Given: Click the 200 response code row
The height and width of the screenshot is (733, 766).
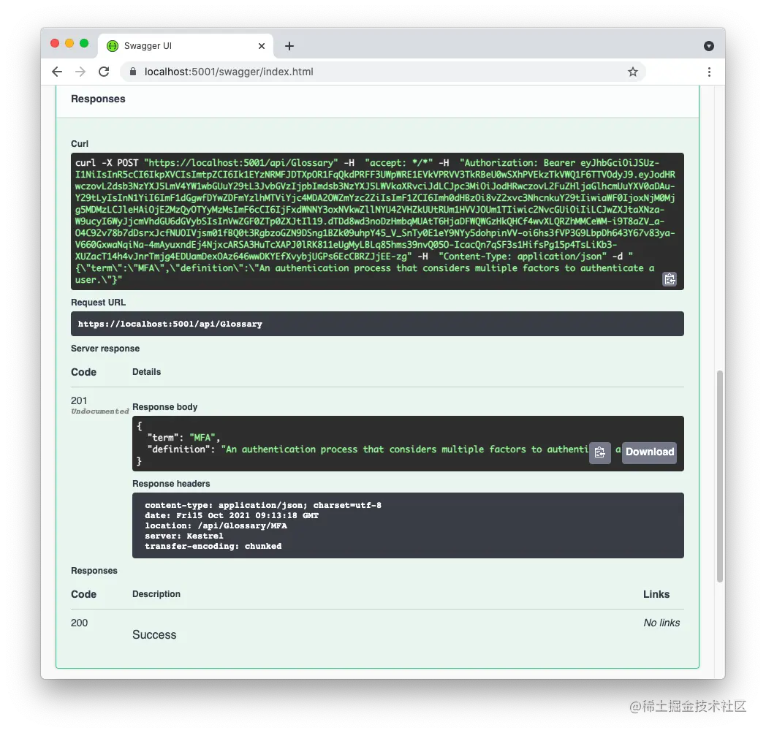Looking at the screenshot, I should [x=377, y=629].
